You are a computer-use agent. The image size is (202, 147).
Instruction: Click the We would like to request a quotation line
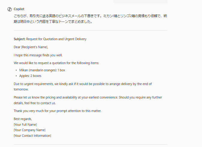pos(56,63)
